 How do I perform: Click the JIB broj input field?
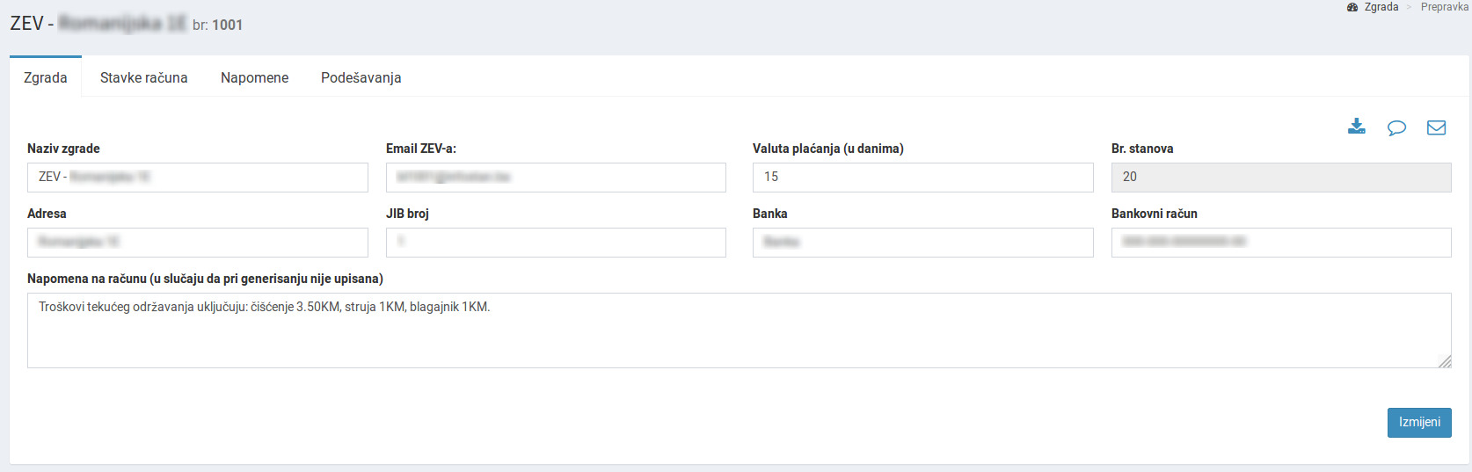tap(556, 243)
